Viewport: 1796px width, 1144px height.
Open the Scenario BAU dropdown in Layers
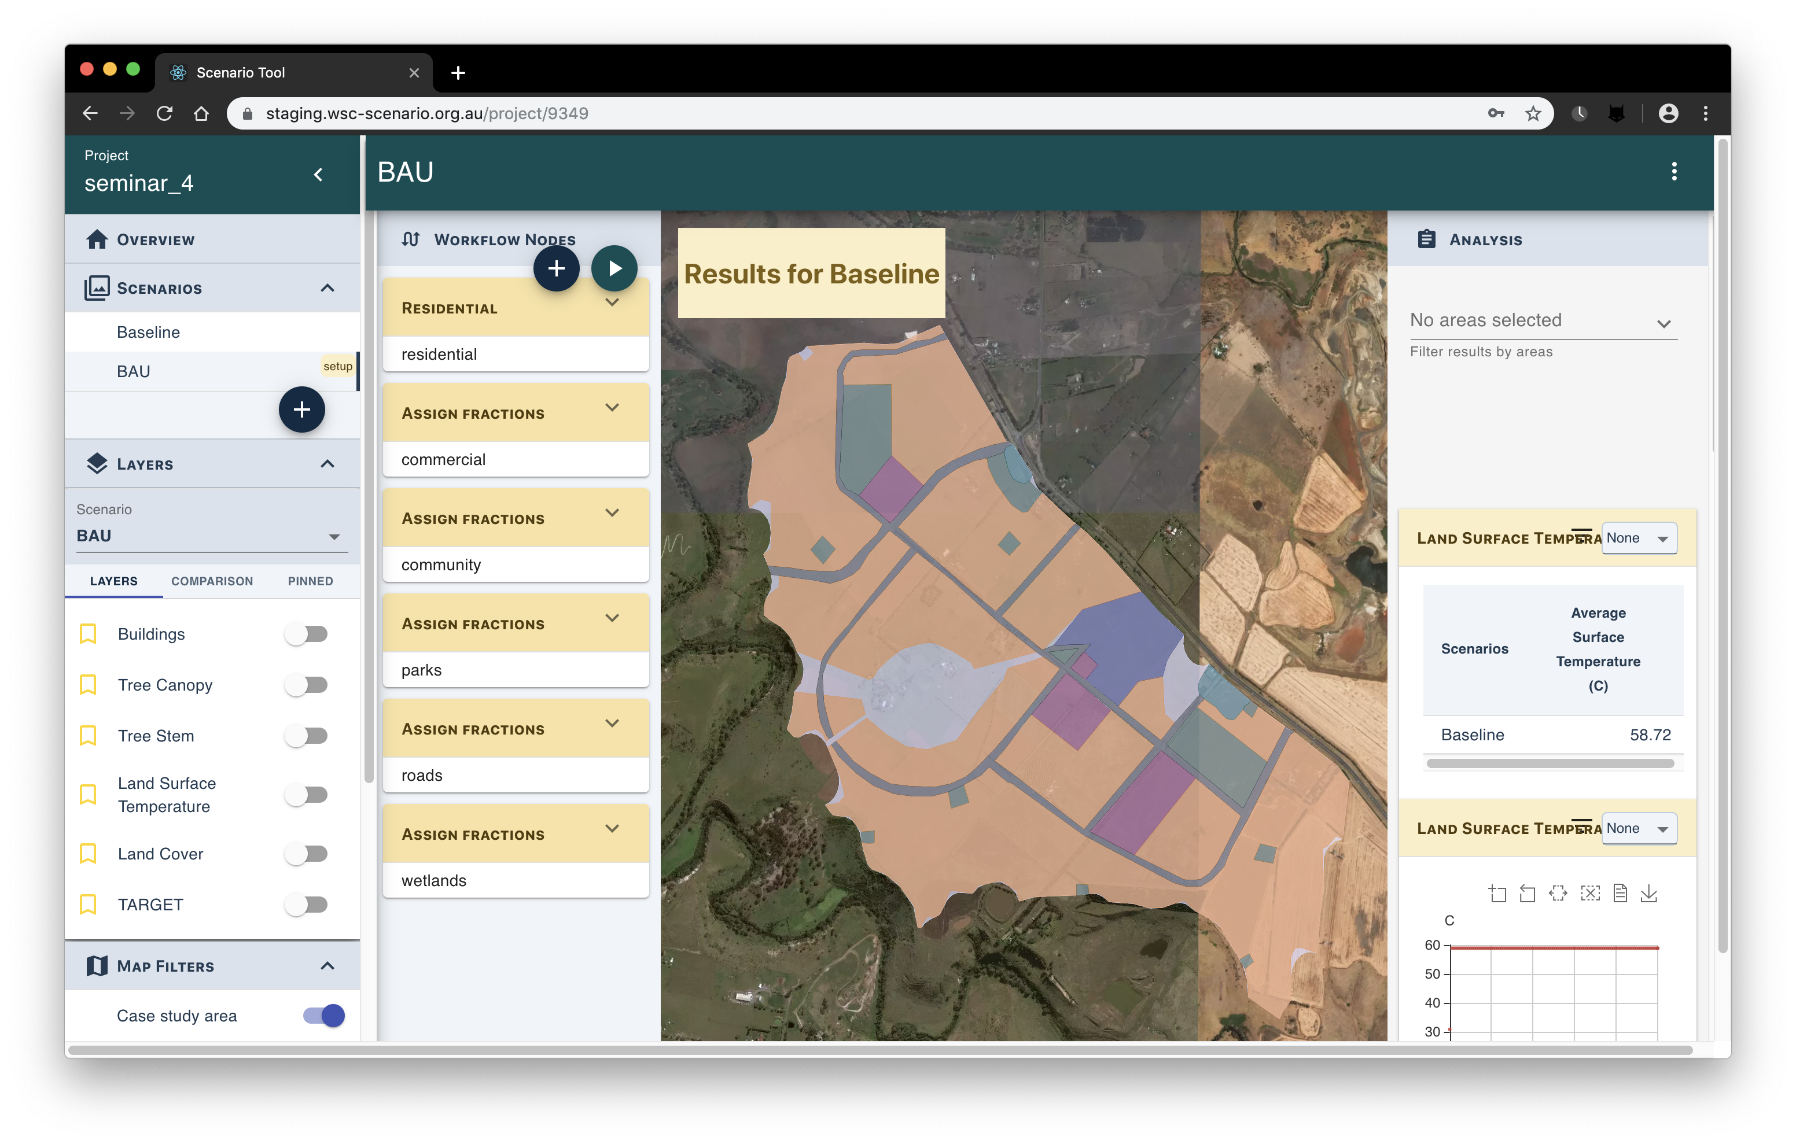click(212, 536)
